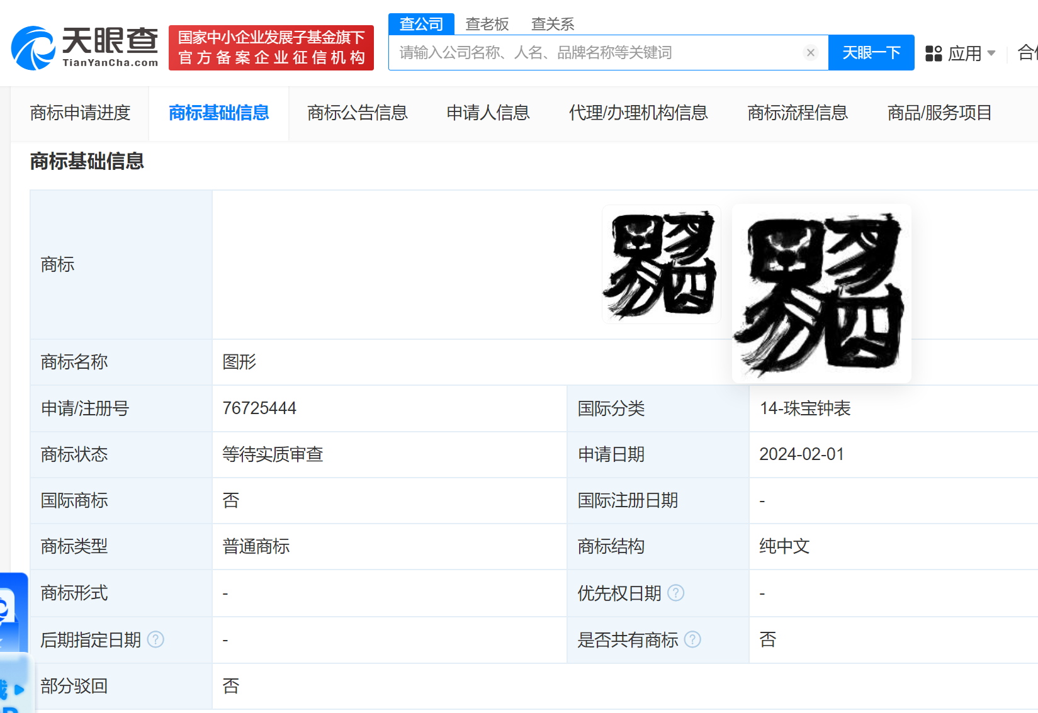Click the 天眼一下 search button
The image size is (1038, 713).
[x=871, y=52]
